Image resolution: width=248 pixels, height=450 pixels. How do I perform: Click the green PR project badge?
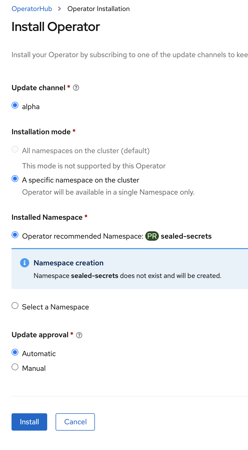[x=152, y=236]
